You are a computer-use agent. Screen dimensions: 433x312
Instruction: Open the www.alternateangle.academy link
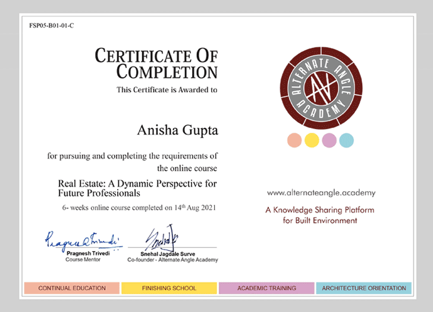pyautogui.click(x=321, y=193)
